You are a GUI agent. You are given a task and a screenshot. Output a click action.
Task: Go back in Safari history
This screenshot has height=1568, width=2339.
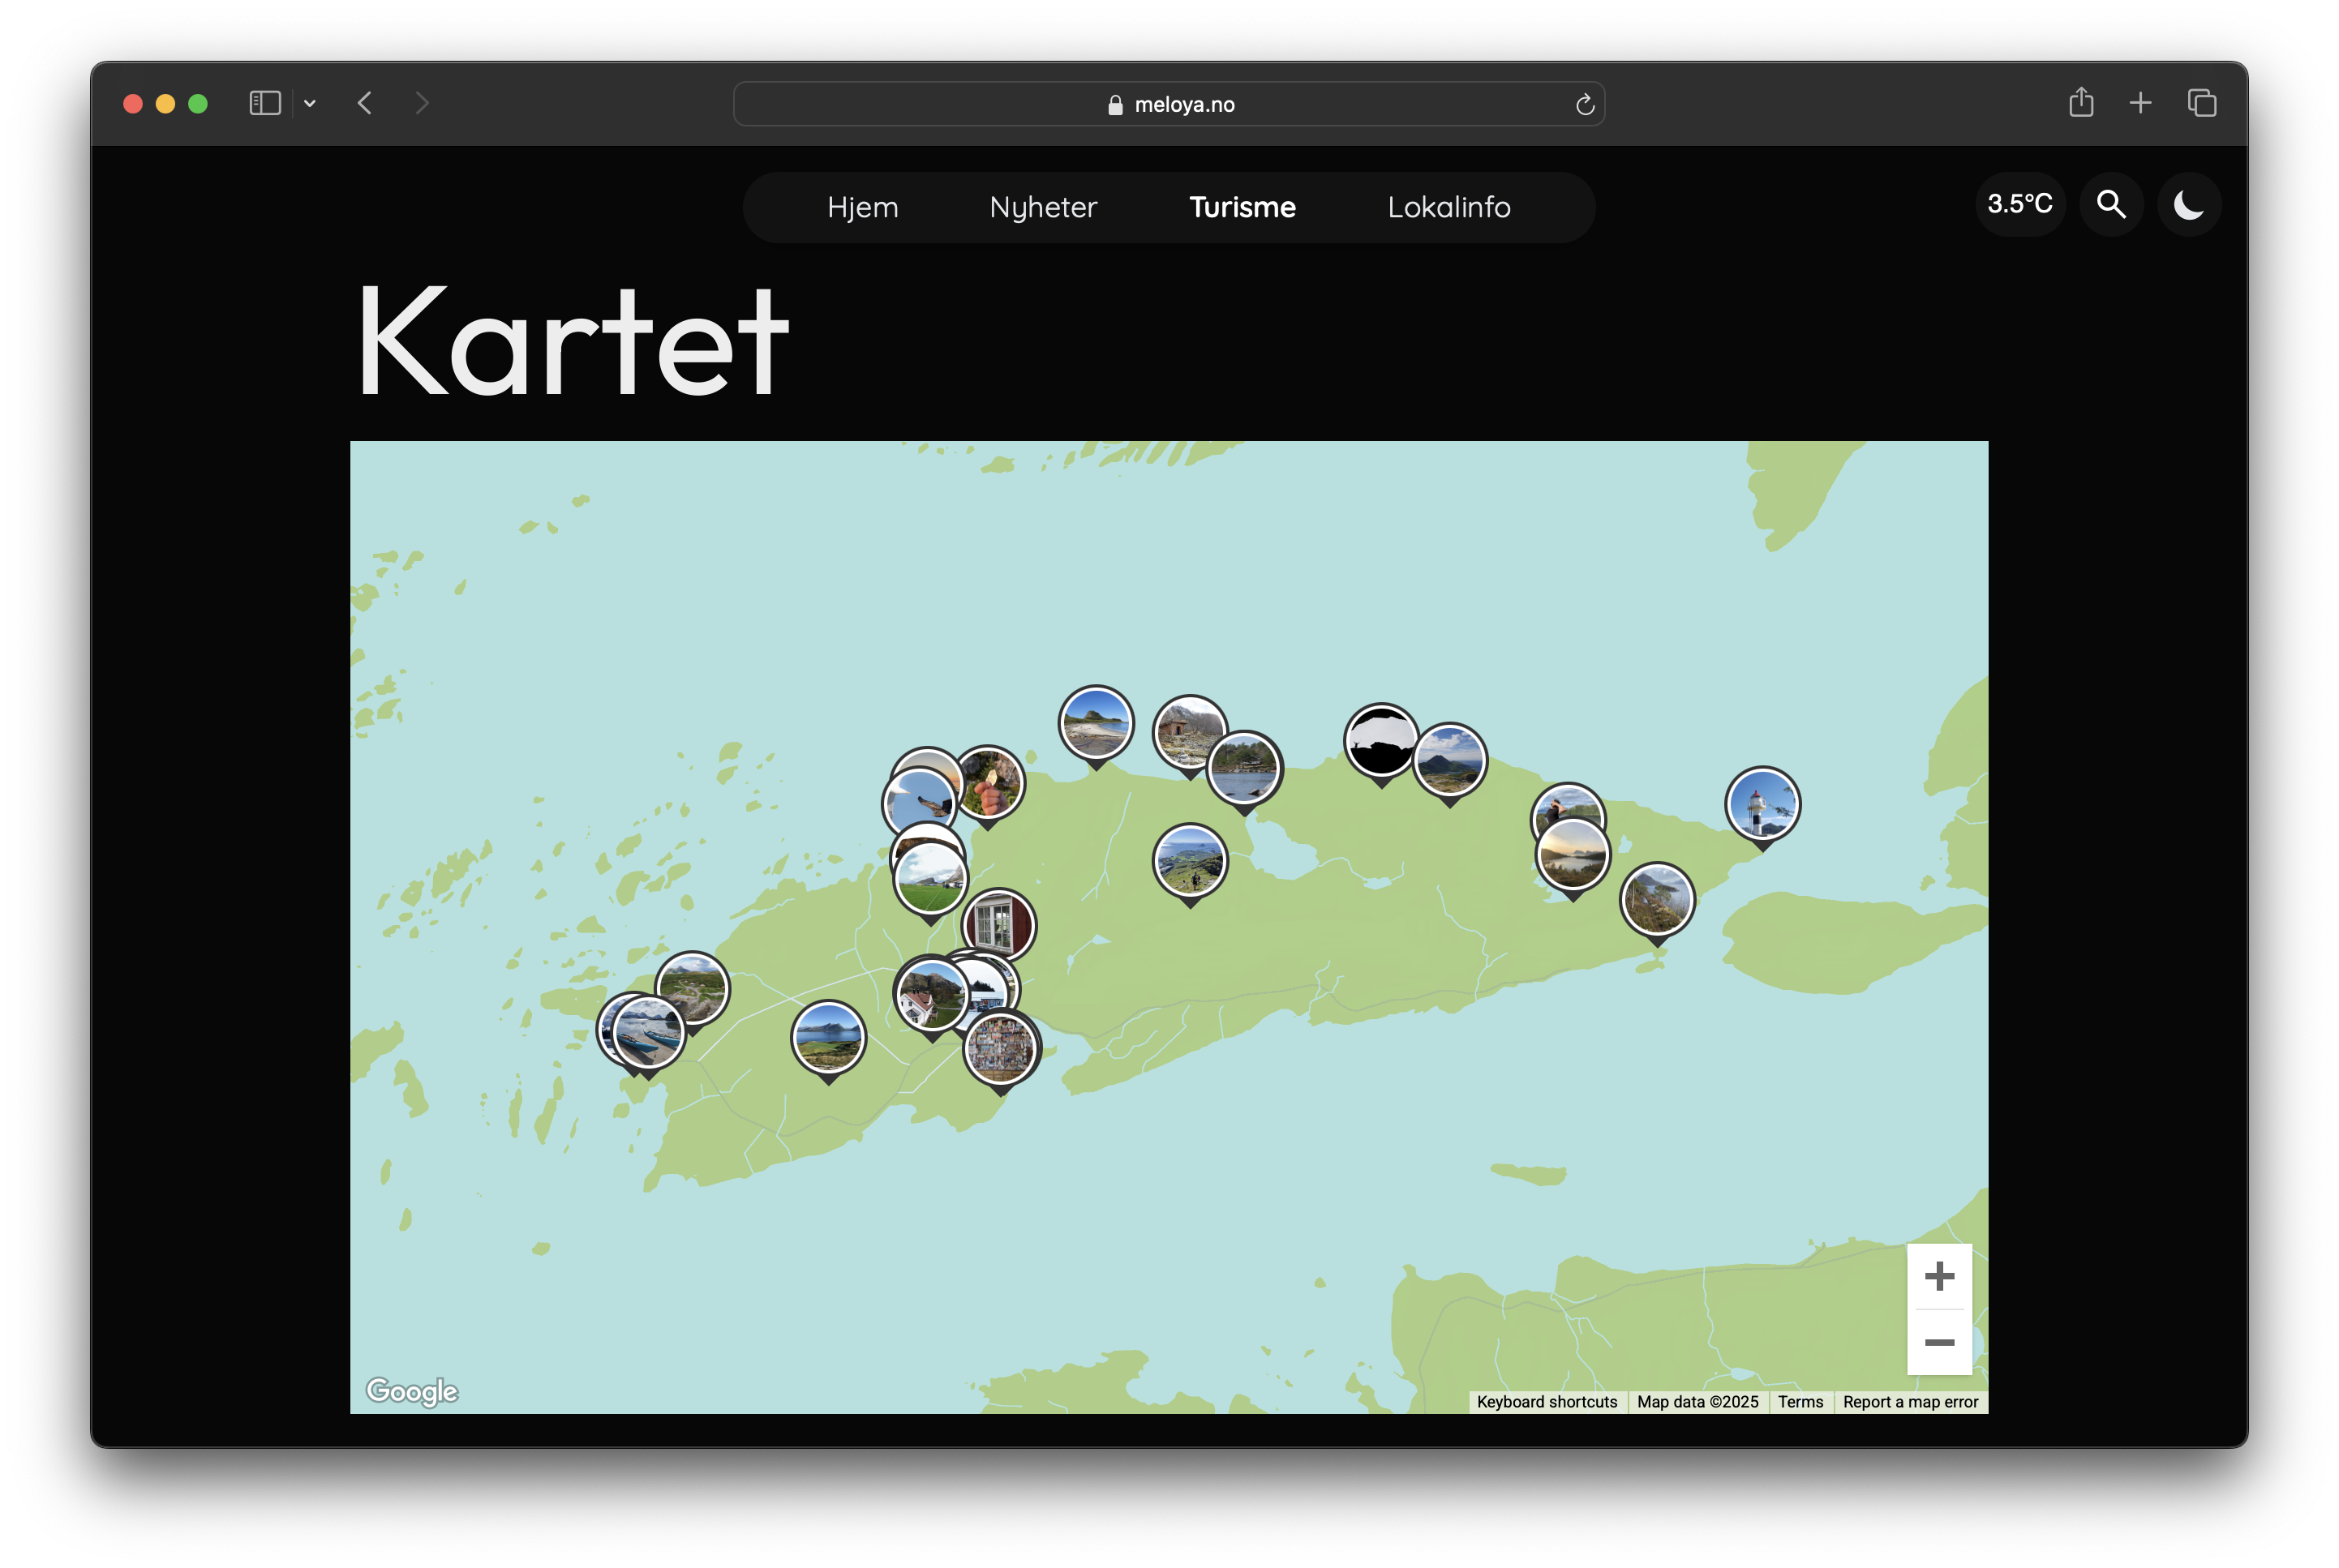point(365,103)
